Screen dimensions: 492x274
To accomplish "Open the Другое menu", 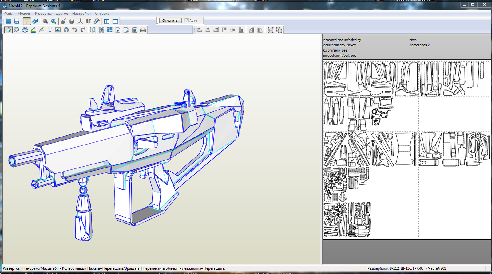I will 62,14.
